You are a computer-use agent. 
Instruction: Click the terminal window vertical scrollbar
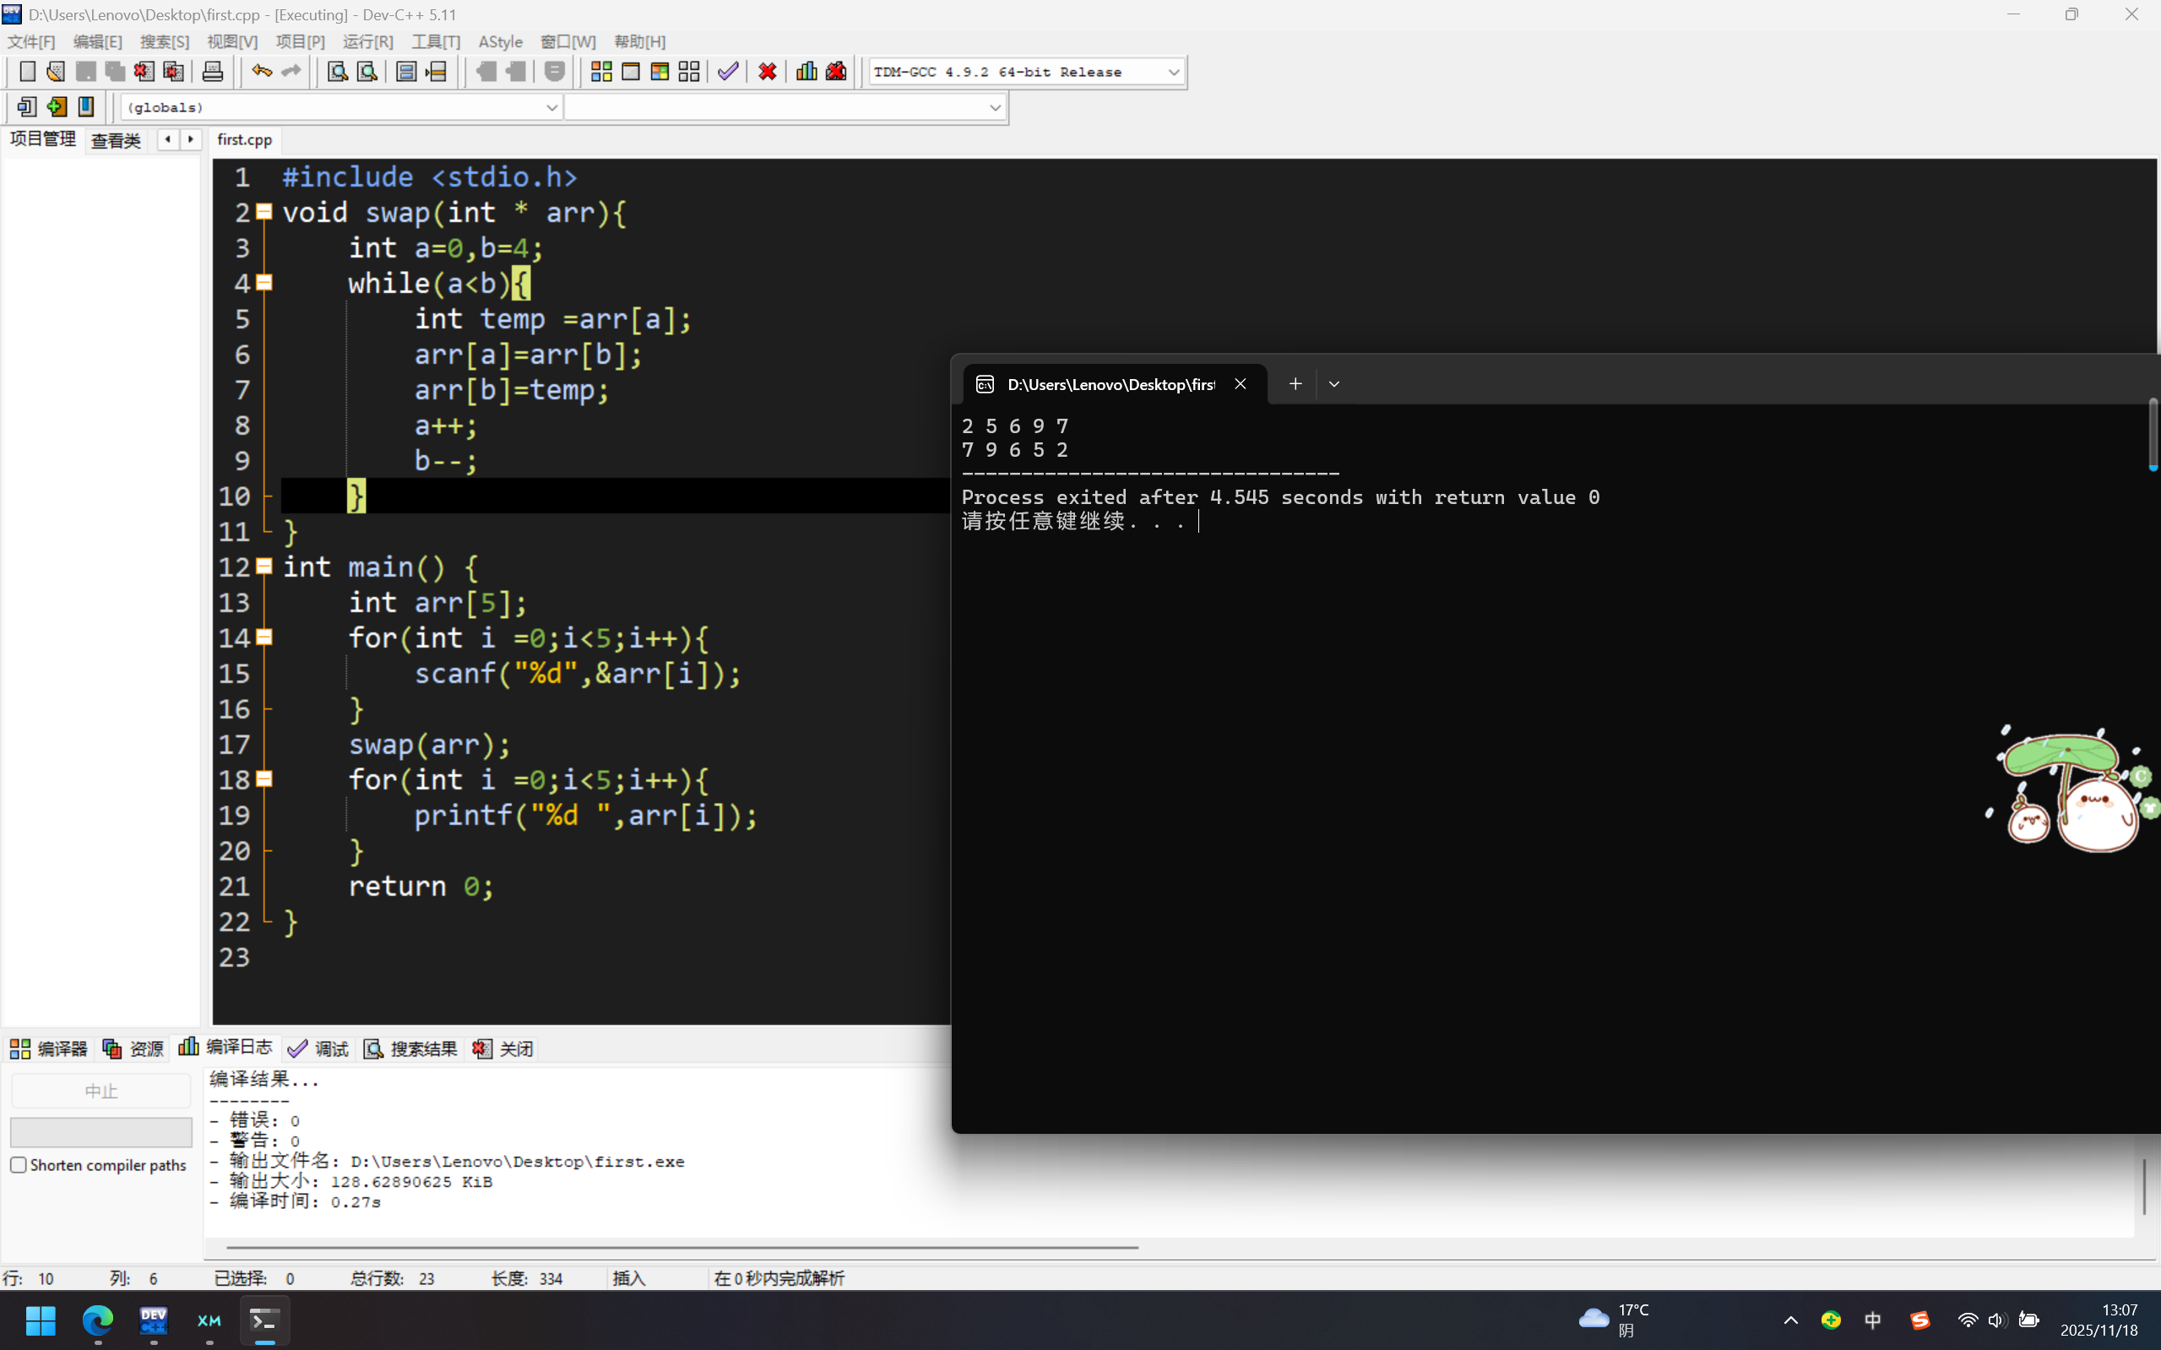click(2152, 435)
